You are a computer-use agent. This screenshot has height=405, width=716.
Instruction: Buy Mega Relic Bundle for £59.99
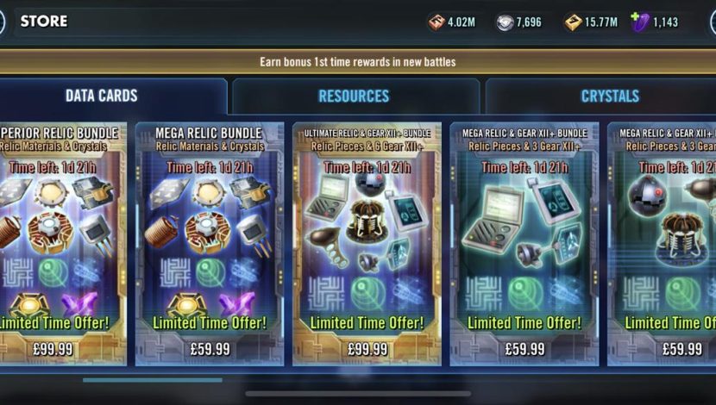210,349
